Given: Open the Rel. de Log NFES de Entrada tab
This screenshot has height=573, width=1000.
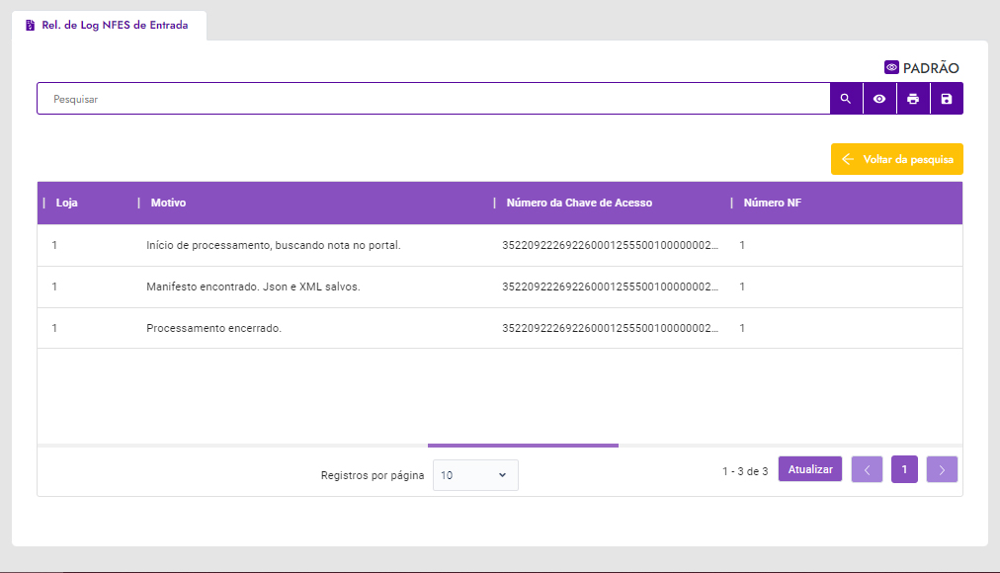Looking at the screenshot, I should pos(109,26).
